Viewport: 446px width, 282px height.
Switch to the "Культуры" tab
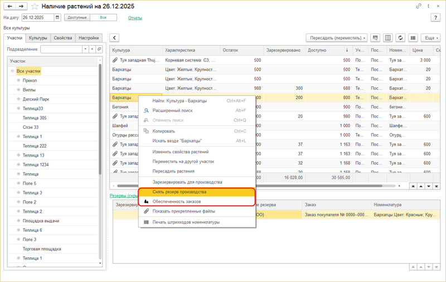(x=38, y=38)
